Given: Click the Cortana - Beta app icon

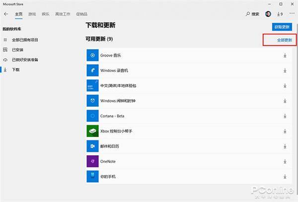Looking at the screenshot, I should coord(93,116).
